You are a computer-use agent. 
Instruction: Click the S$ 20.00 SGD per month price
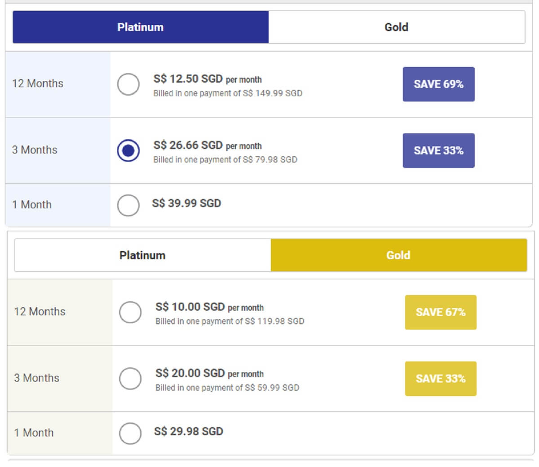209,373
